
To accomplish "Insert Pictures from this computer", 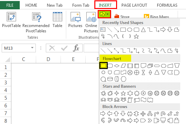I will pos(75,20).
